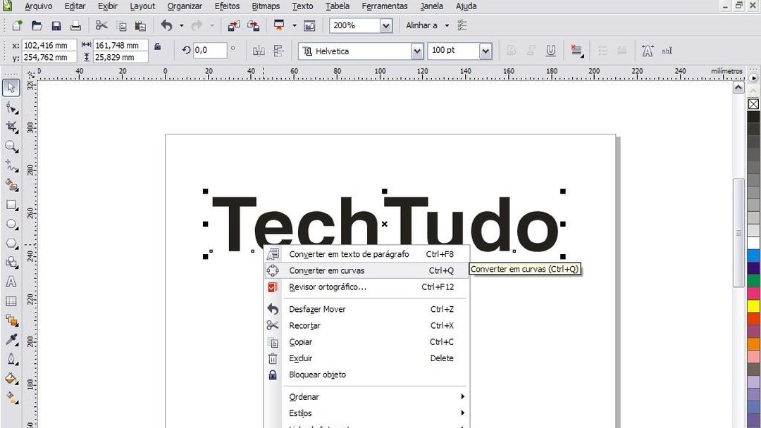Open the zoom level dropdown
The height and width of the screenshot is (428, 761).
coord(385,25)
